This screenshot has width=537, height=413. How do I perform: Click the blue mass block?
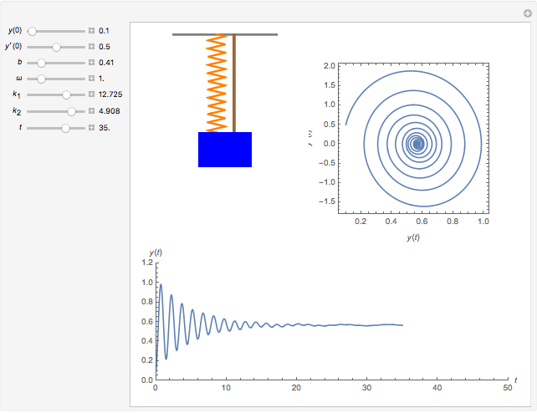pyautogui.click(x=225, y=150)
